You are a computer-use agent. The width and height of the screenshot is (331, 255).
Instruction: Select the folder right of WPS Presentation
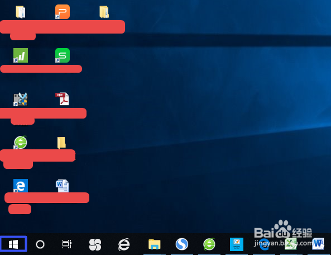[104, 12]
